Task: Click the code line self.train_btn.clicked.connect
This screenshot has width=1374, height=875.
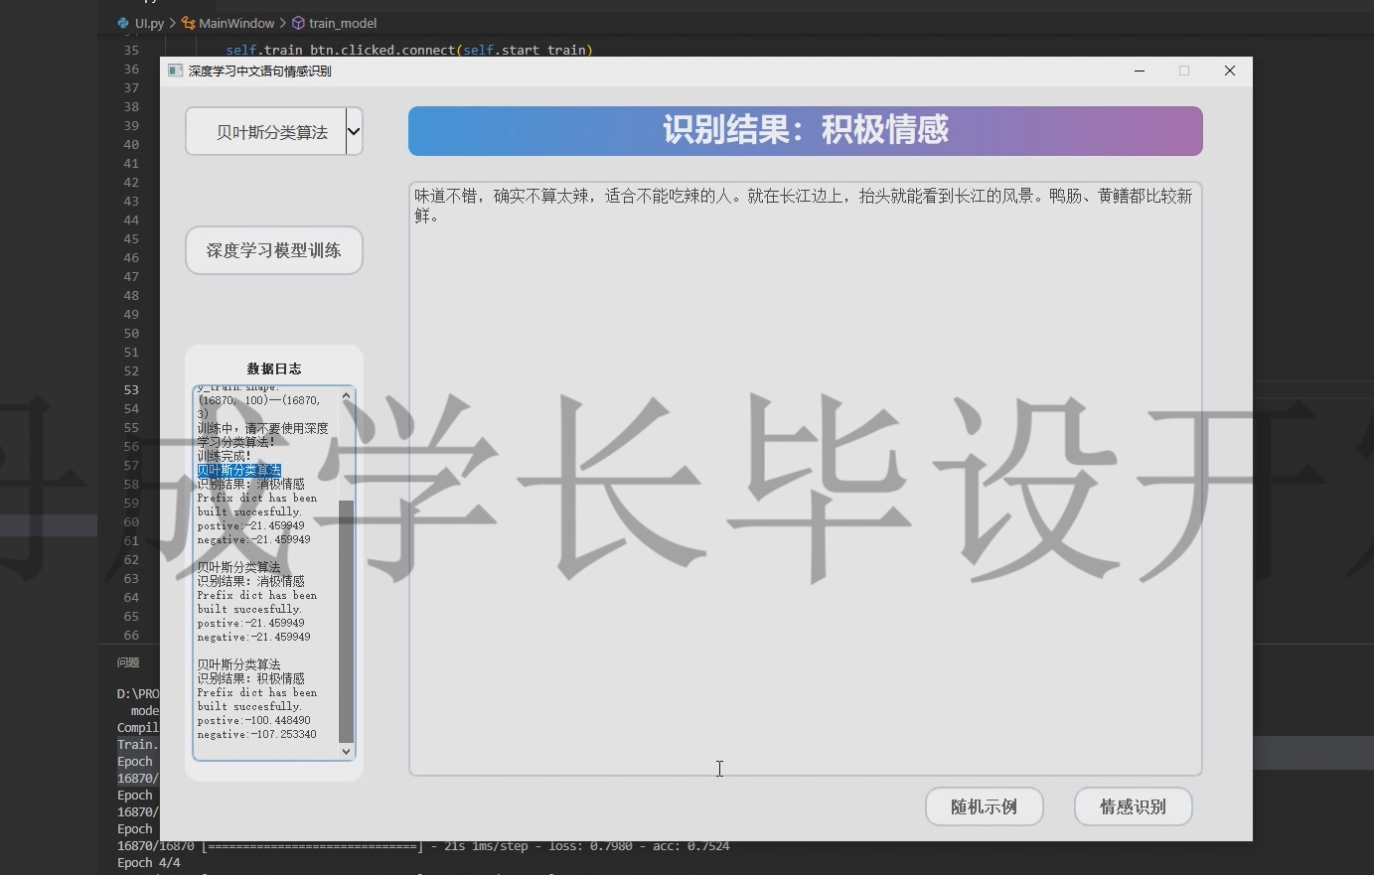Action: tap(409, 50)
